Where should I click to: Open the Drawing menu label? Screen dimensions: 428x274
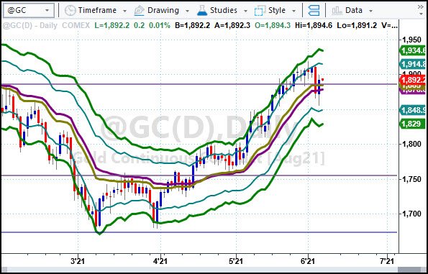[163, 10]
